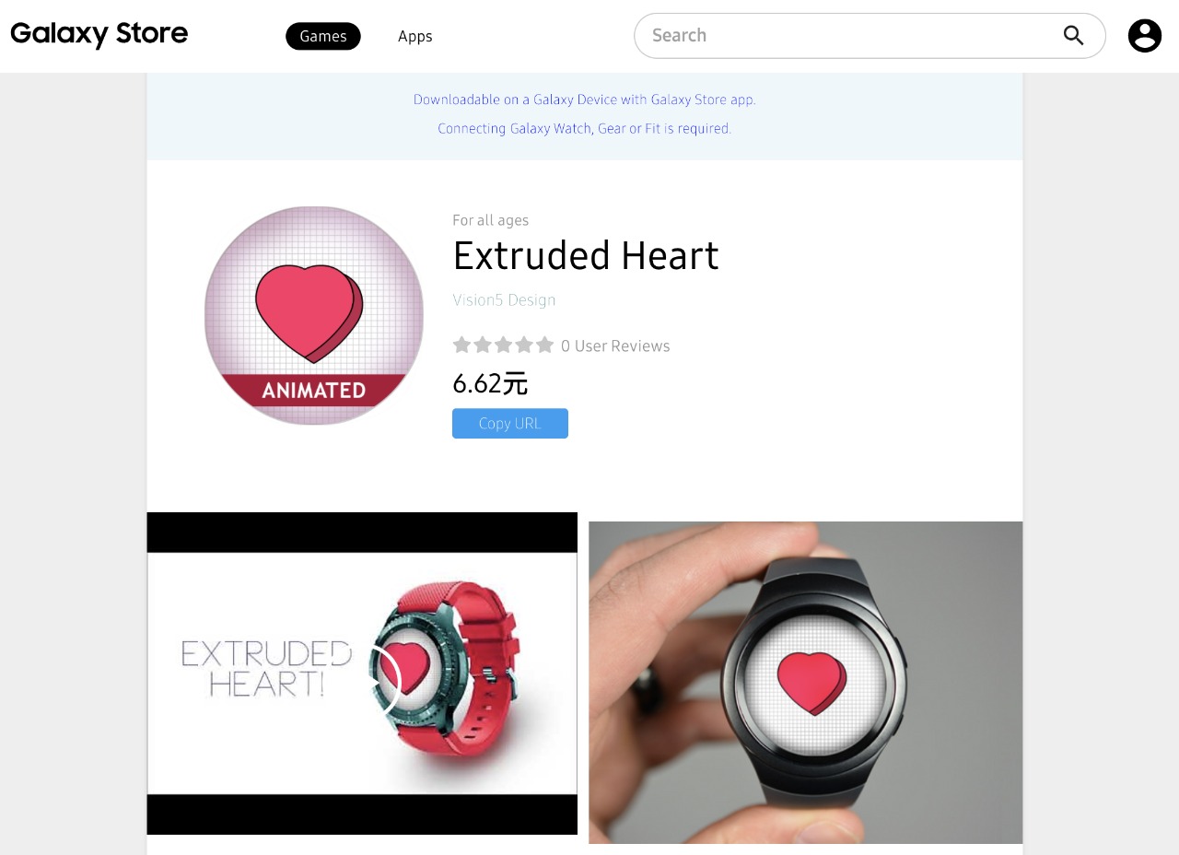Click the Extruded Heart app title
This screenshot has height=855, width=1179.
coord(586,256)
